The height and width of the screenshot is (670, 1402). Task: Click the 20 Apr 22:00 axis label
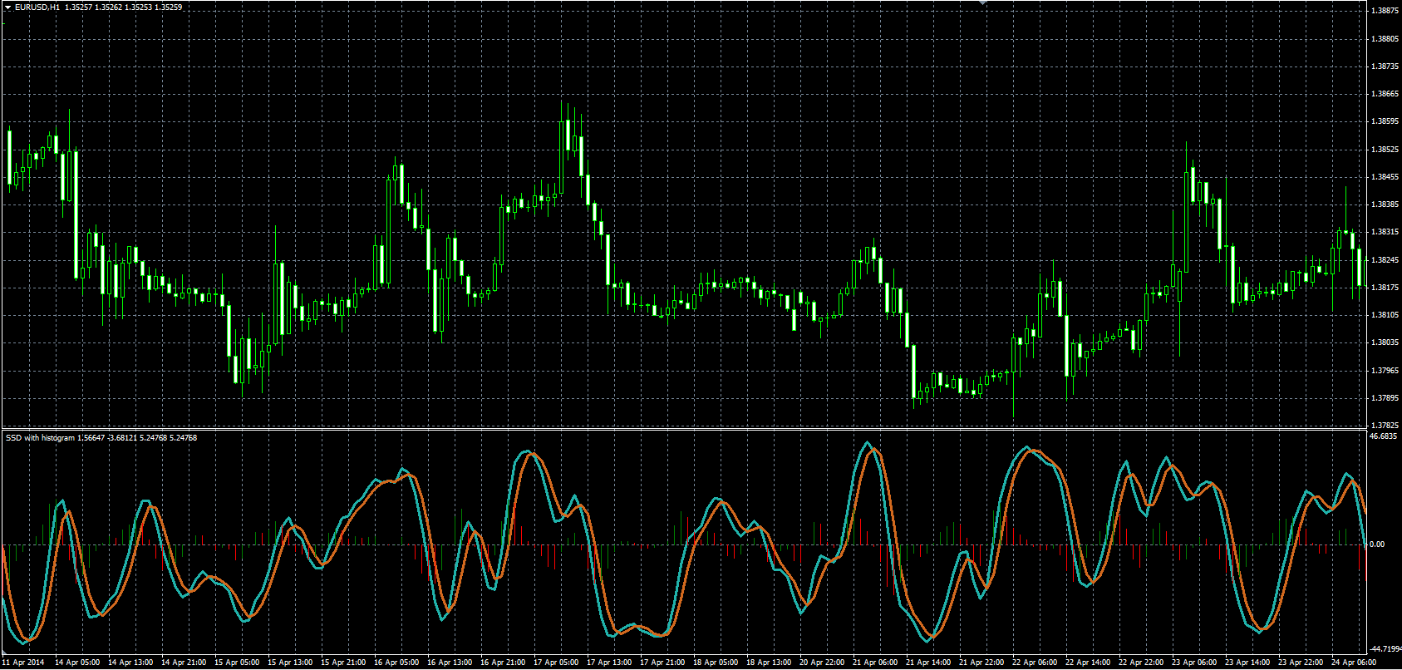click(x=822, y=663)
